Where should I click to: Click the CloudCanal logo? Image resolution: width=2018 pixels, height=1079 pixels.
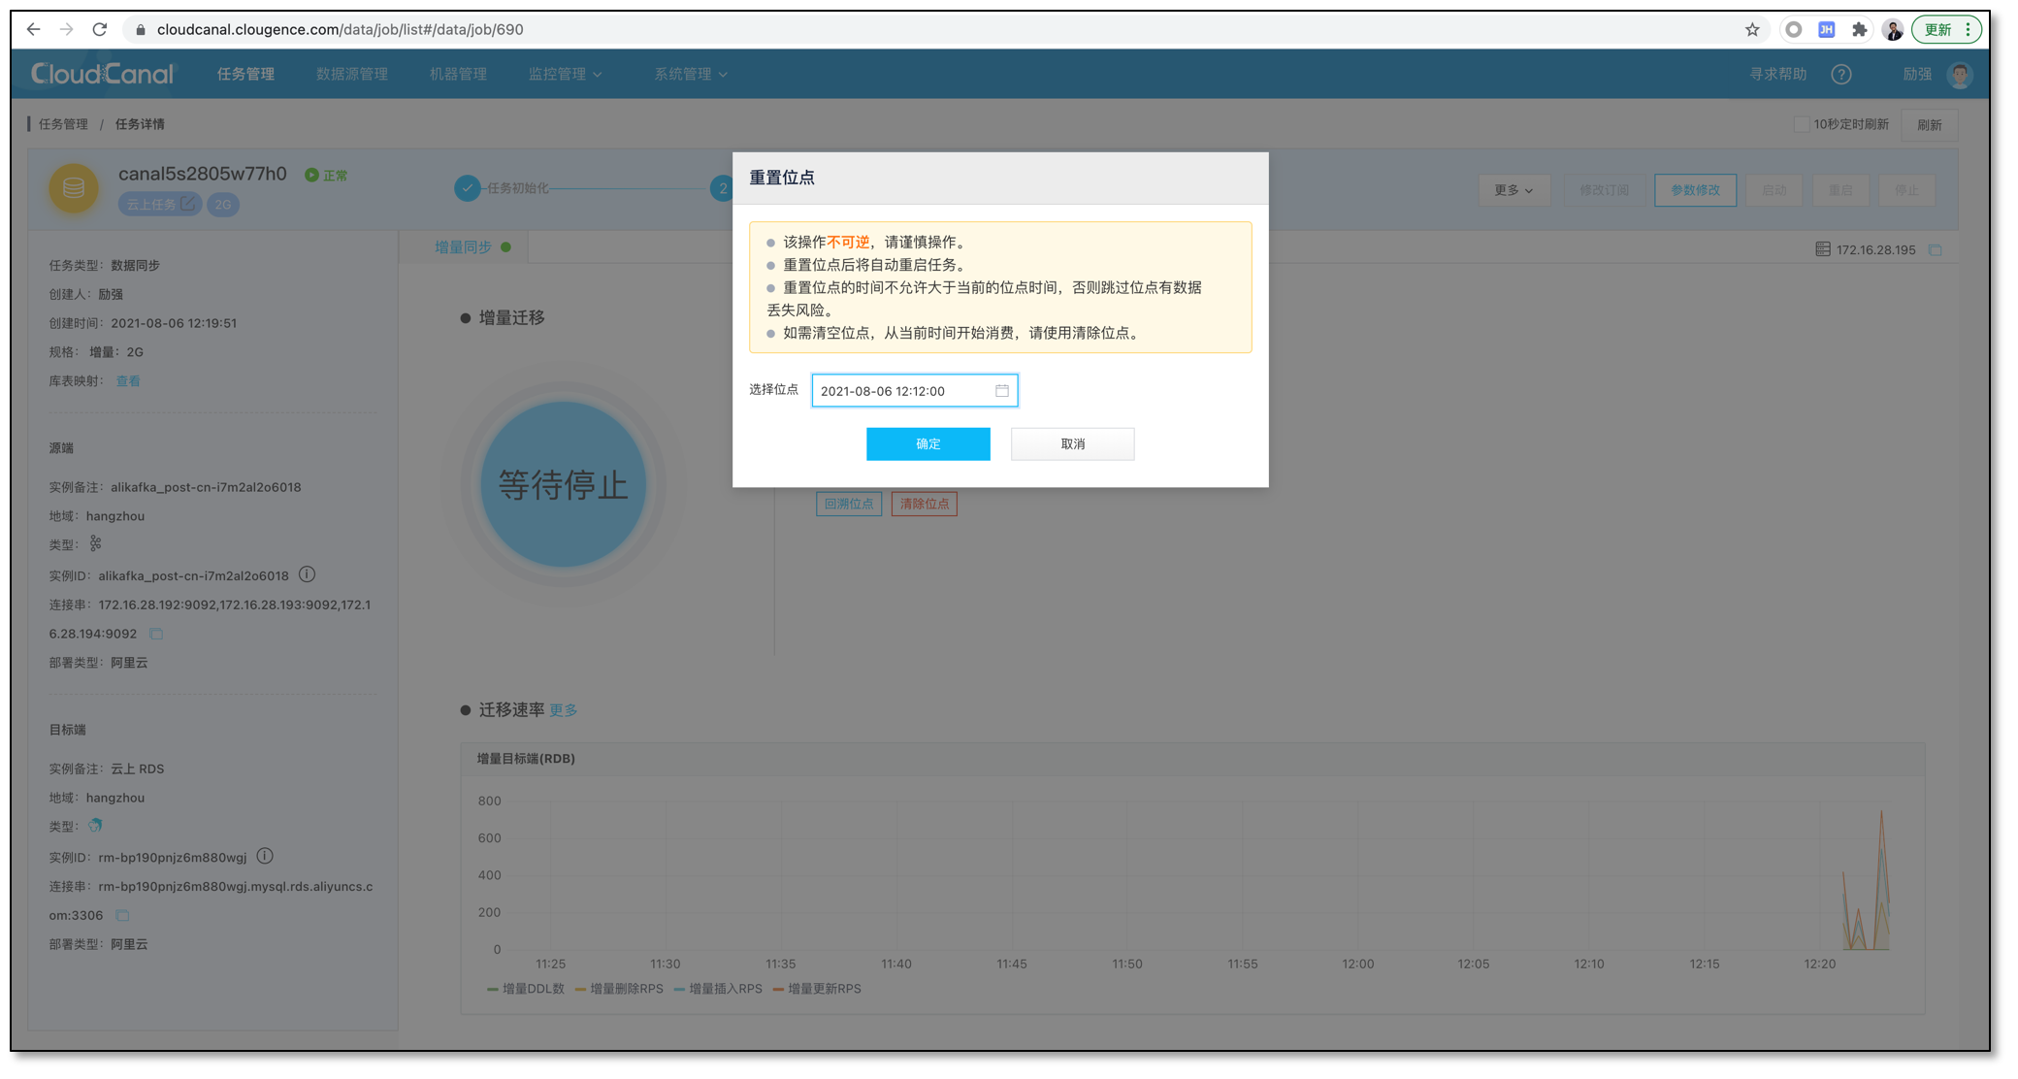click(x=100, y=73)
